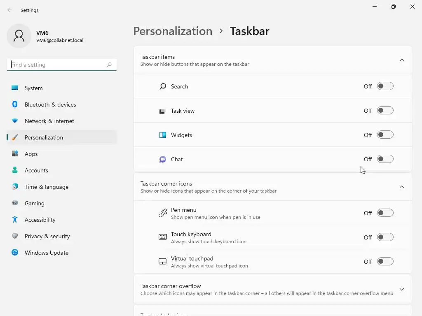
Task: Click the Gaming controller icon
Action: click(x=15, y=203)
